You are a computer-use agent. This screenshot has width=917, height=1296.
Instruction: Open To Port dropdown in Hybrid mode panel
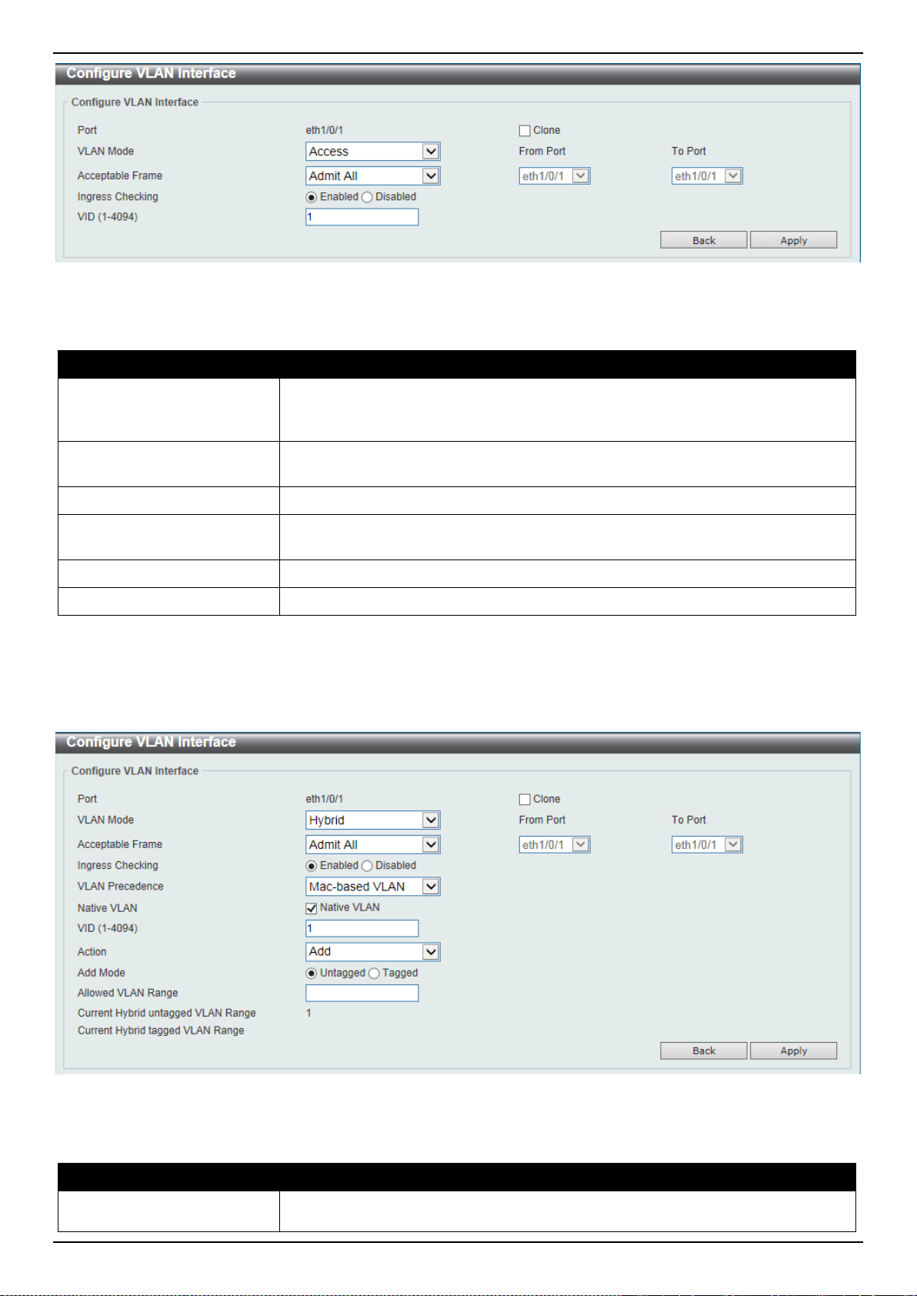click(x=707, y=845)
